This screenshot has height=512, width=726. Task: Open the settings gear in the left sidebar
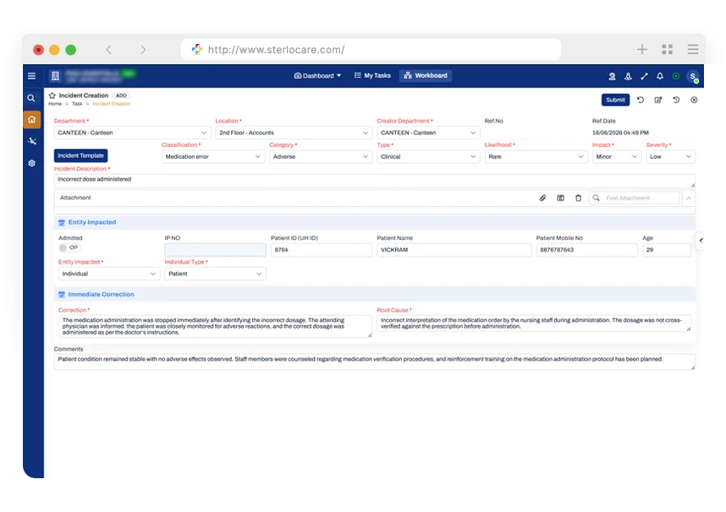tap(31, 163)
